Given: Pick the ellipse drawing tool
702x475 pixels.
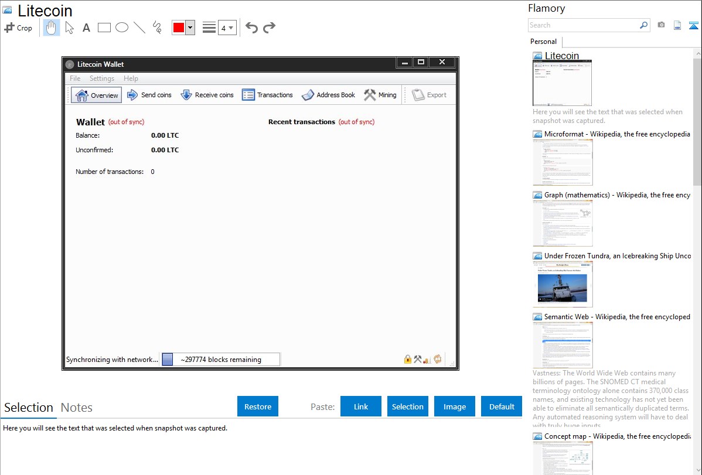Looking at the screenshot, I should point(122,28).
